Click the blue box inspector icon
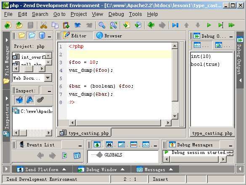This screenshot has width=246, height=185. tap(19, 100)
